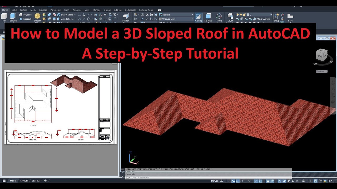Open the Solid ribbon tab

14,10
